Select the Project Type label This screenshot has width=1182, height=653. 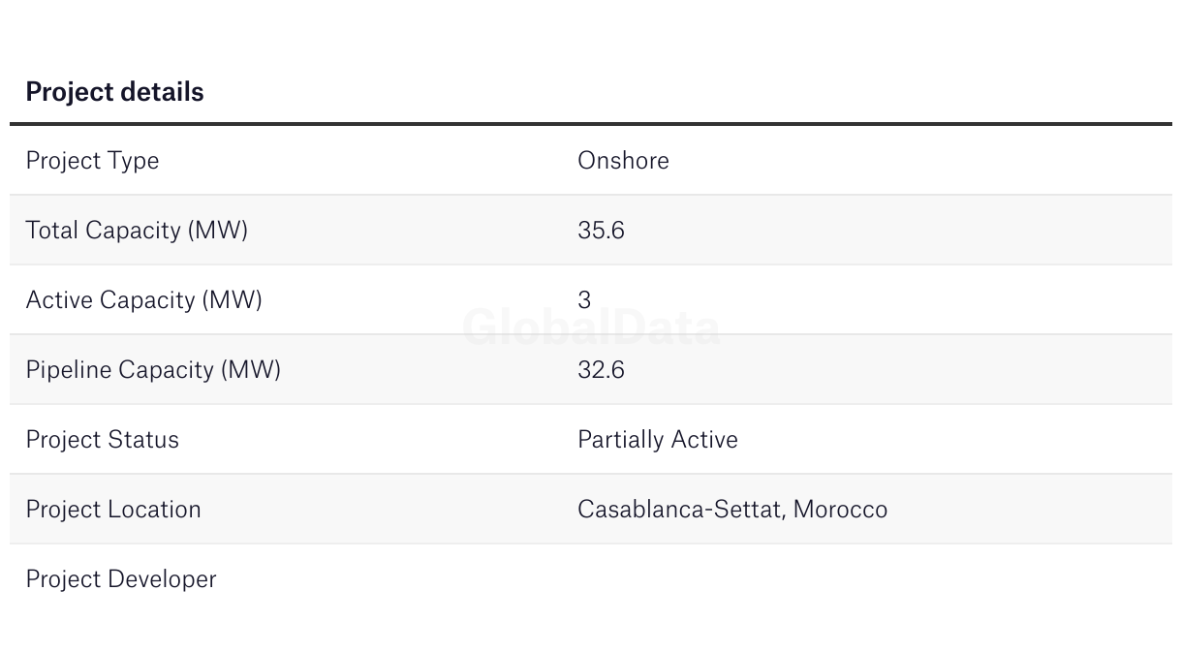tap(92, 161)
